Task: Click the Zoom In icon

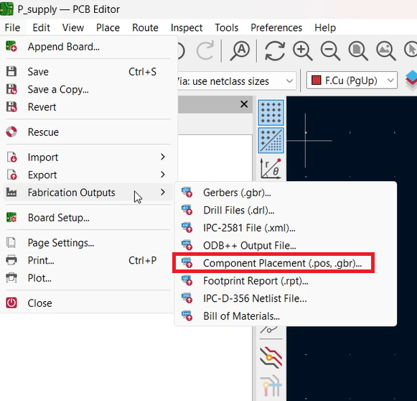Action: 302,50
